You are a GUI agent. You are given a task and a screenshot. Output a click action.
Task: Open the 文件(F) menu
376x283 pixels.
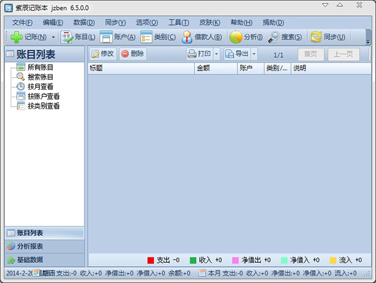23,23
